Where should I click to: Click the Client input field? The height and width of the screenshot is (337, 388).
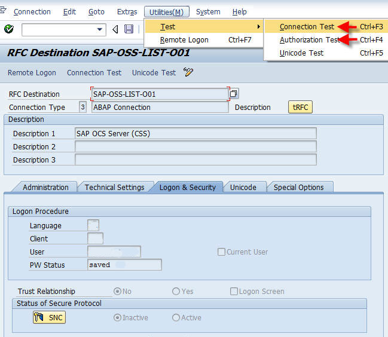pyautogui.click(x=95, y=238)
